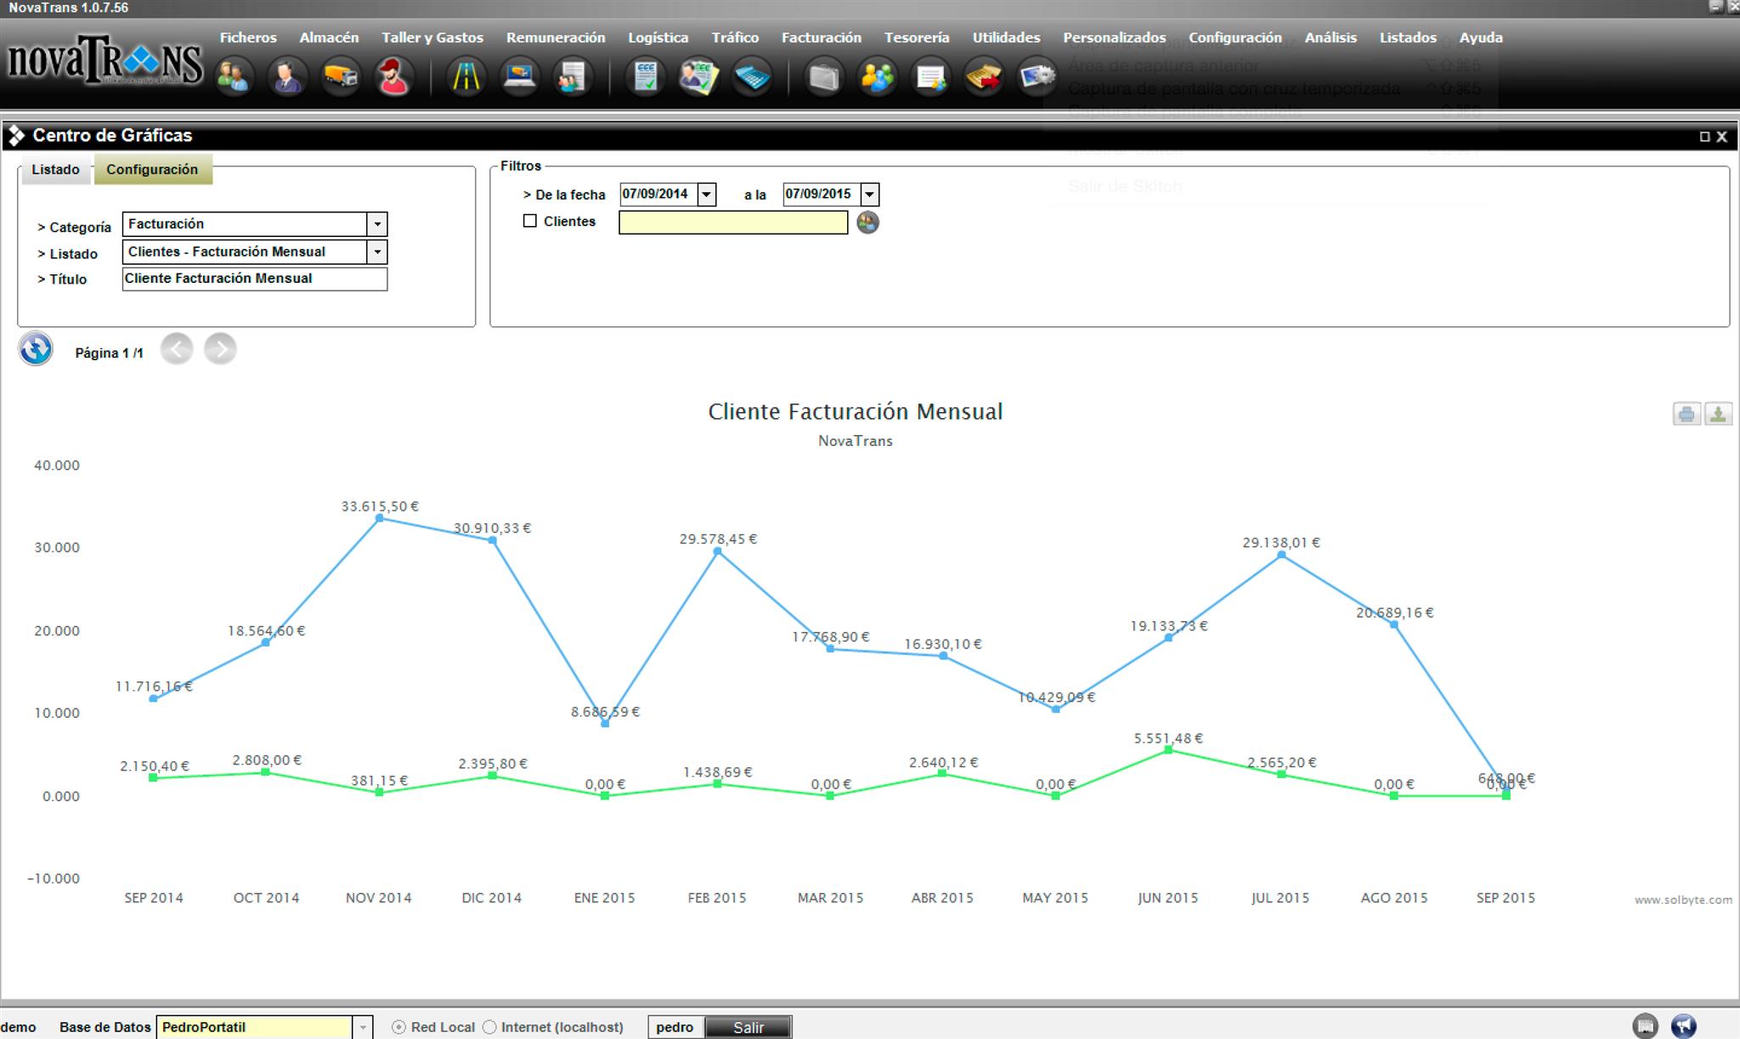
Task: Open the Listado dropdown arrow
Action: click(x=377, y=251)
